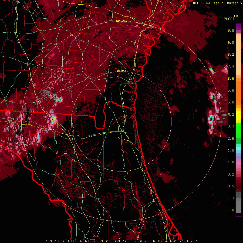The height and width of the screenshot is (243, 243).
Task: Click the "4 MAY 25" date text
Action: pyautogui.click(x=174, y=241)
